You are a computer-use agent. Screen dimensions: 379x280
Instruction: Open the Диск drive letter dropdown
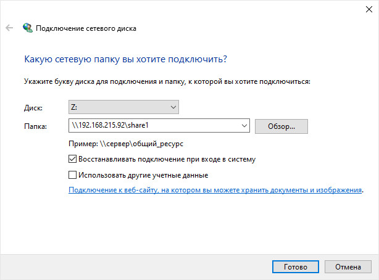pyautogui.click(x=123, y=107)
